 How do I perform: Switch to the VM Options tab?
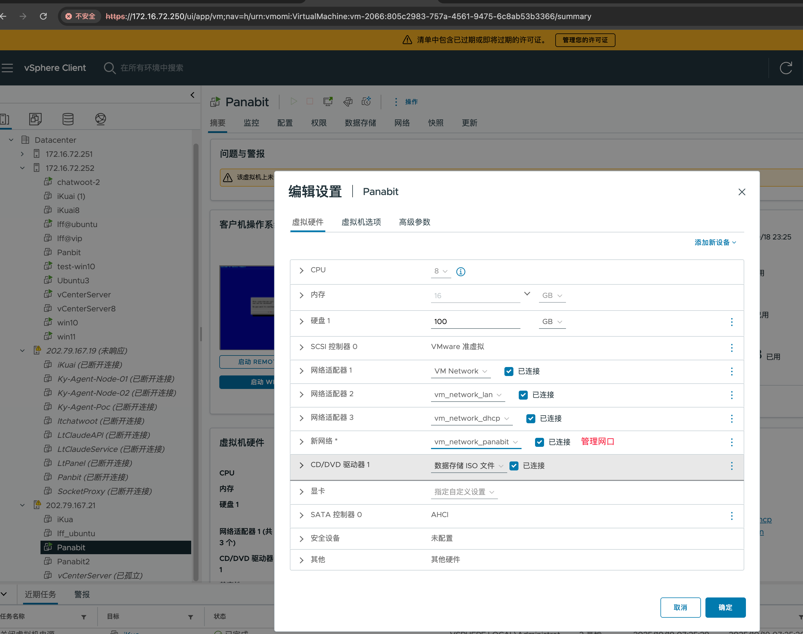(361, 222)
